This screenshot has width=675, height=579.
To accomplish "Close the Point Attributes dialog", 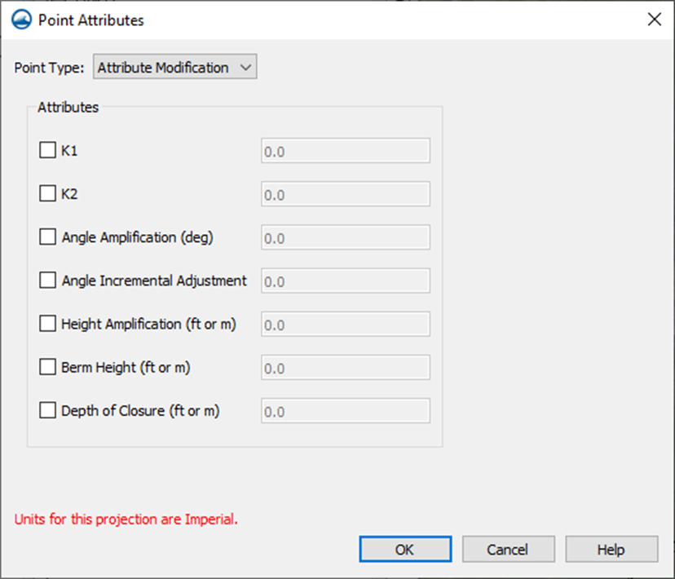I will (x=655, y=20).
